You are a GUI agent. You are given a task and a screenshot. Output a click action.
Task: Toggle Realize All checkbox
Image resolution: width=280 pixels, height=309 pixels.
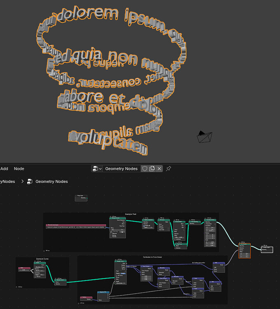(x=144, y=226)
